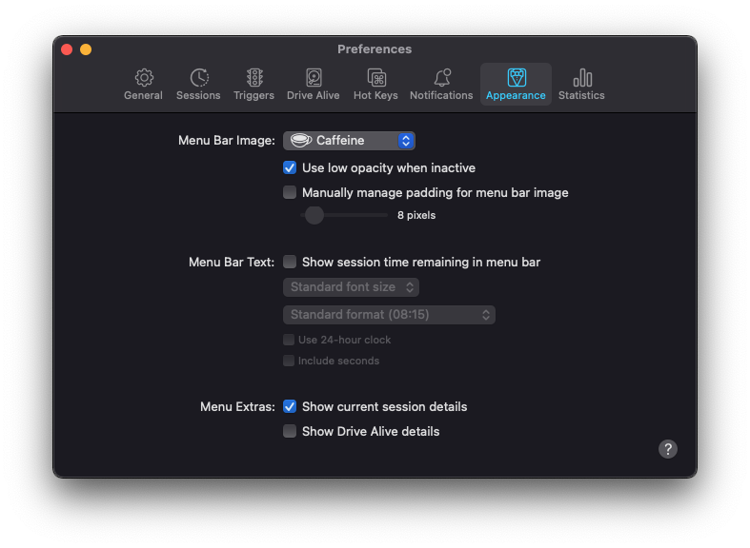Viewport: 750px width, 548px height.
Task: Open the Standard format (08:15) dropdown
Action: click(x=389, y=314)
